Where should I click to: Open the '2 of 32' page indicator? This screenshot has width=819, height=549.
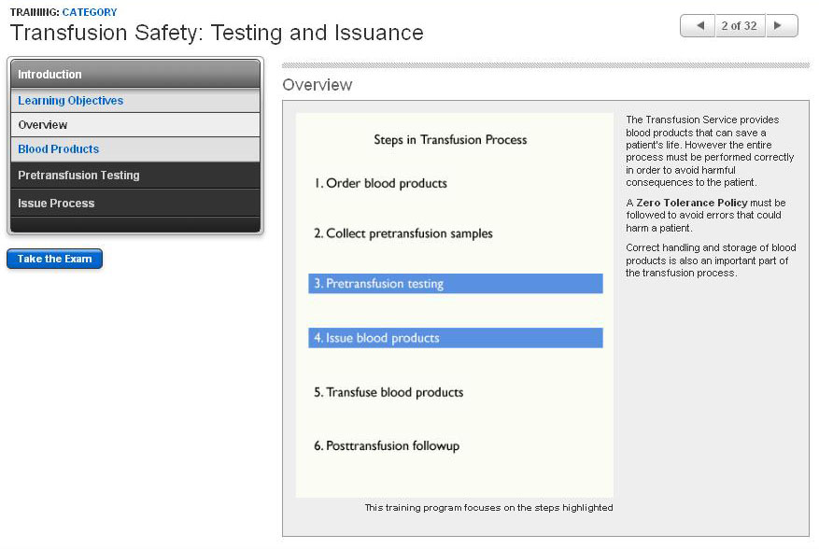click(x=739, y=26)
